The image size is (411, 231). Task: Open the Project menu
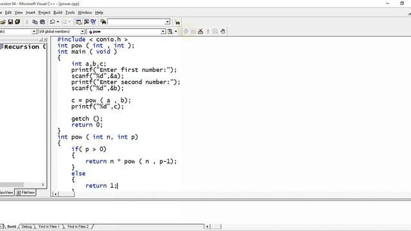pyautogui.click(x=44, y=13)
